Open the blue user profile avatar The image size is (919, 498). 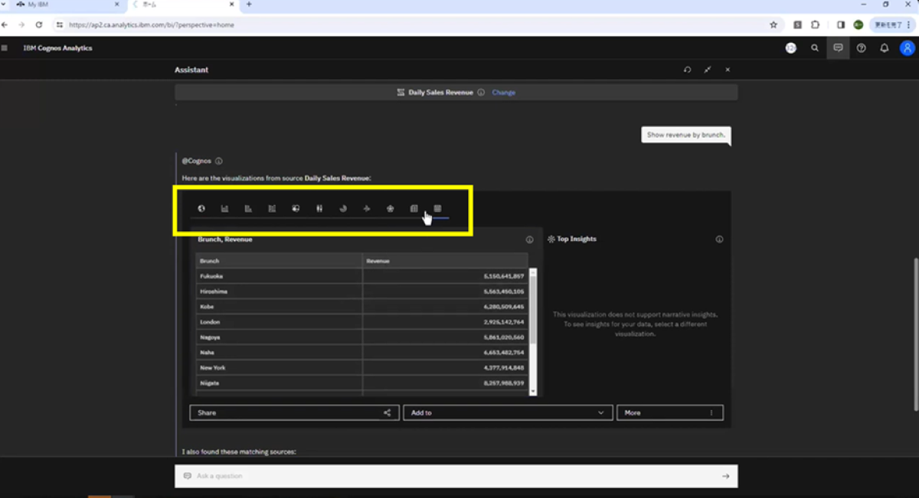[x=908, y=48]
